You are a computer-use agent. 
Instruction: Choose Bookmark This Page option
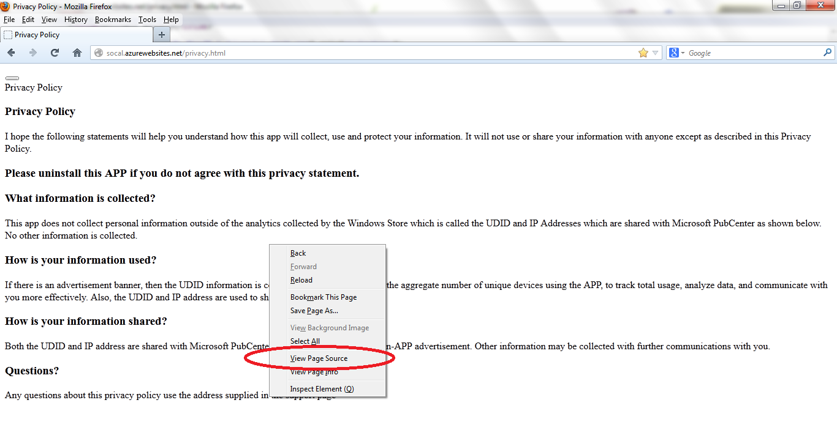pos(323,297)
